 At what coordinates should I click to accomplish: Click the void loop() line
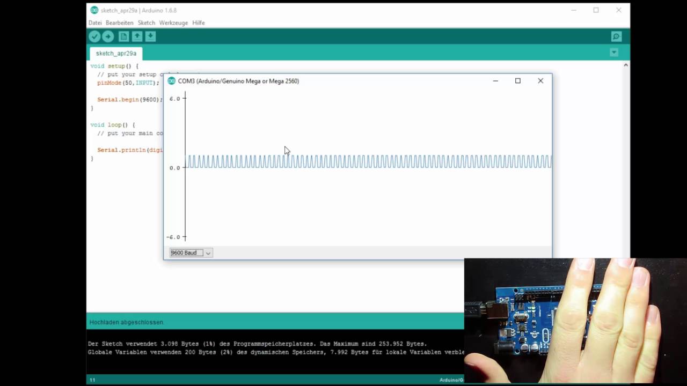[x=113, y=125]
